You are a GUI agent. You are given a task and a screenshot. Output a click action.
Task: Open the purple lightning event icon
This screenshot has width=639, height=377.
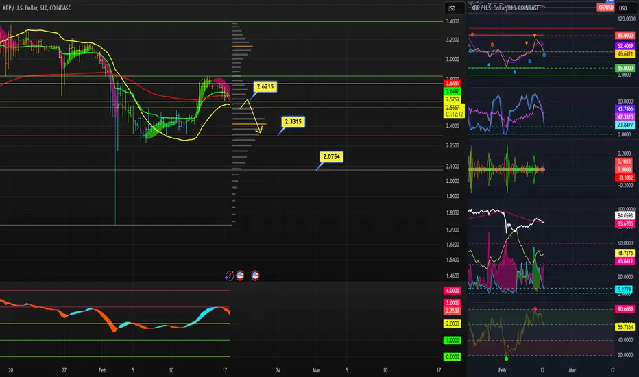pyautogui.click(x=230, y=276)
